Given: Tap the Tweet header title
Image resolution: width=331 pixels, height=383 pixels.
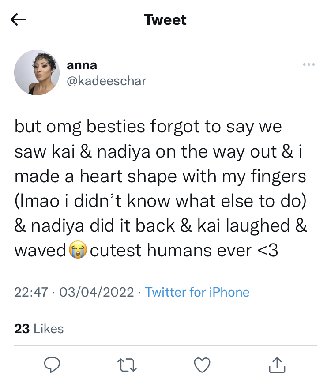Looking at the screenshot, I should [x=165, y=20].
